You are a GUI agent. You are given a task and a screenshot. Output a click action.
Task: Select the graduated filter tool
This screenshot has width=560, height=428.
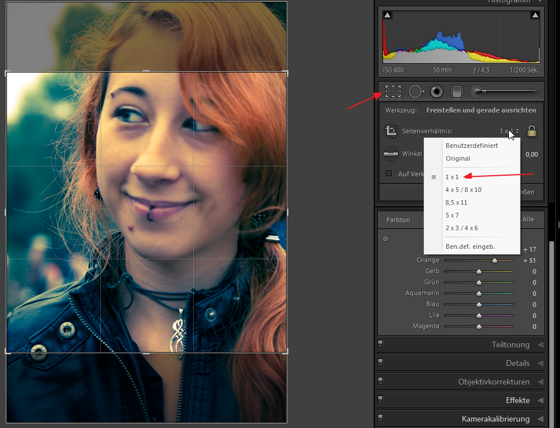click(x=457, y=91)
